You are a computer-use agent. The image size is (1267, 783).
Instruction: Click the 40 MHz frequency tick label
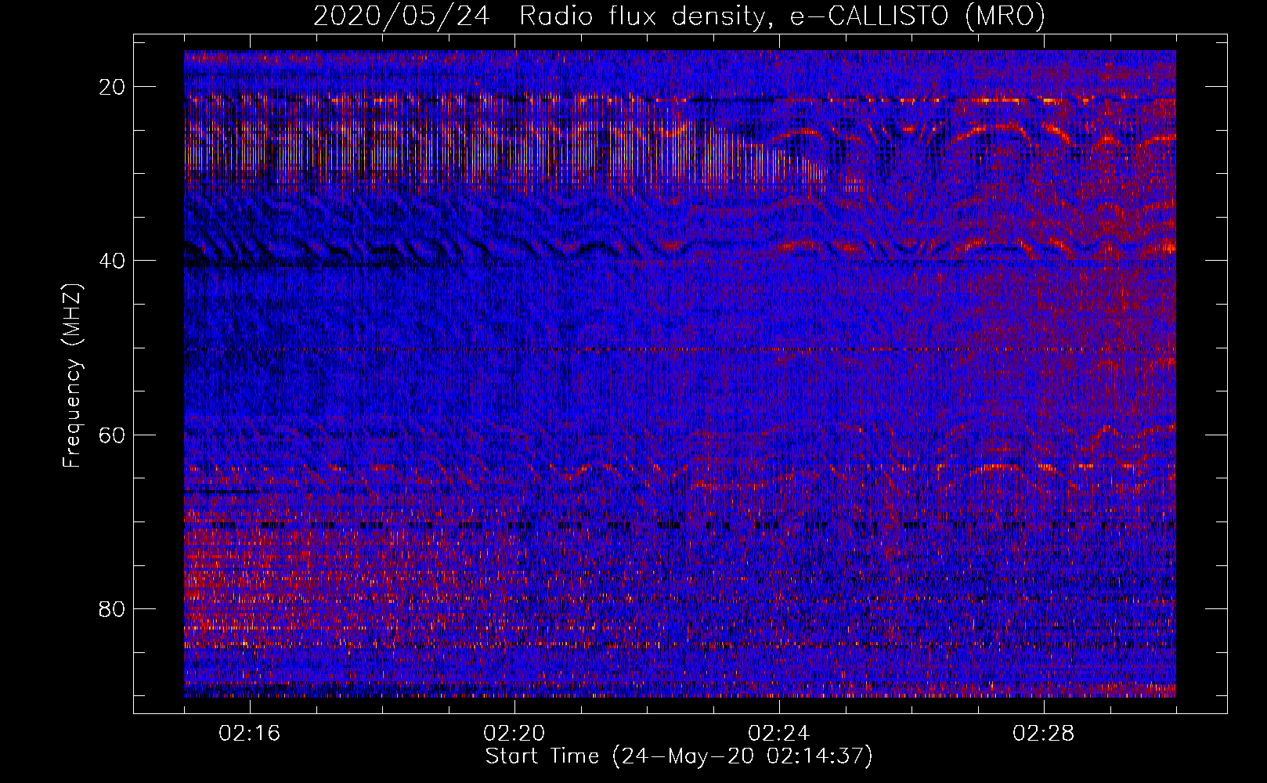coord(113,261)
